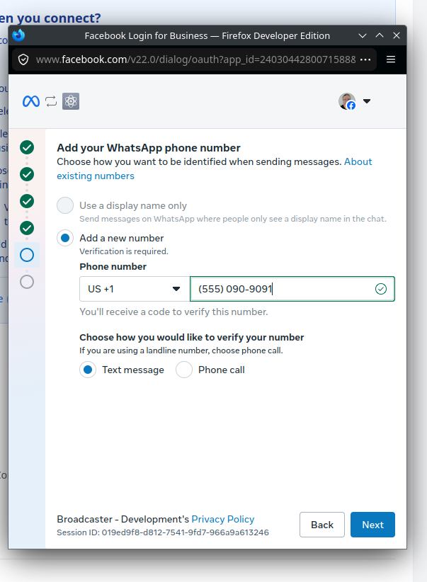This screenshot has height=582, width=427.
Task: Minimize the Facebook Login window
Action: [x=363, y=35]
